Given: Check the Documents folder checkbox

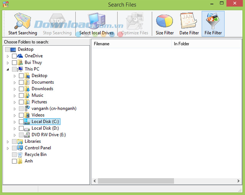Looking at the screenshot, I should pyautogui.click(x=21, y=82).
